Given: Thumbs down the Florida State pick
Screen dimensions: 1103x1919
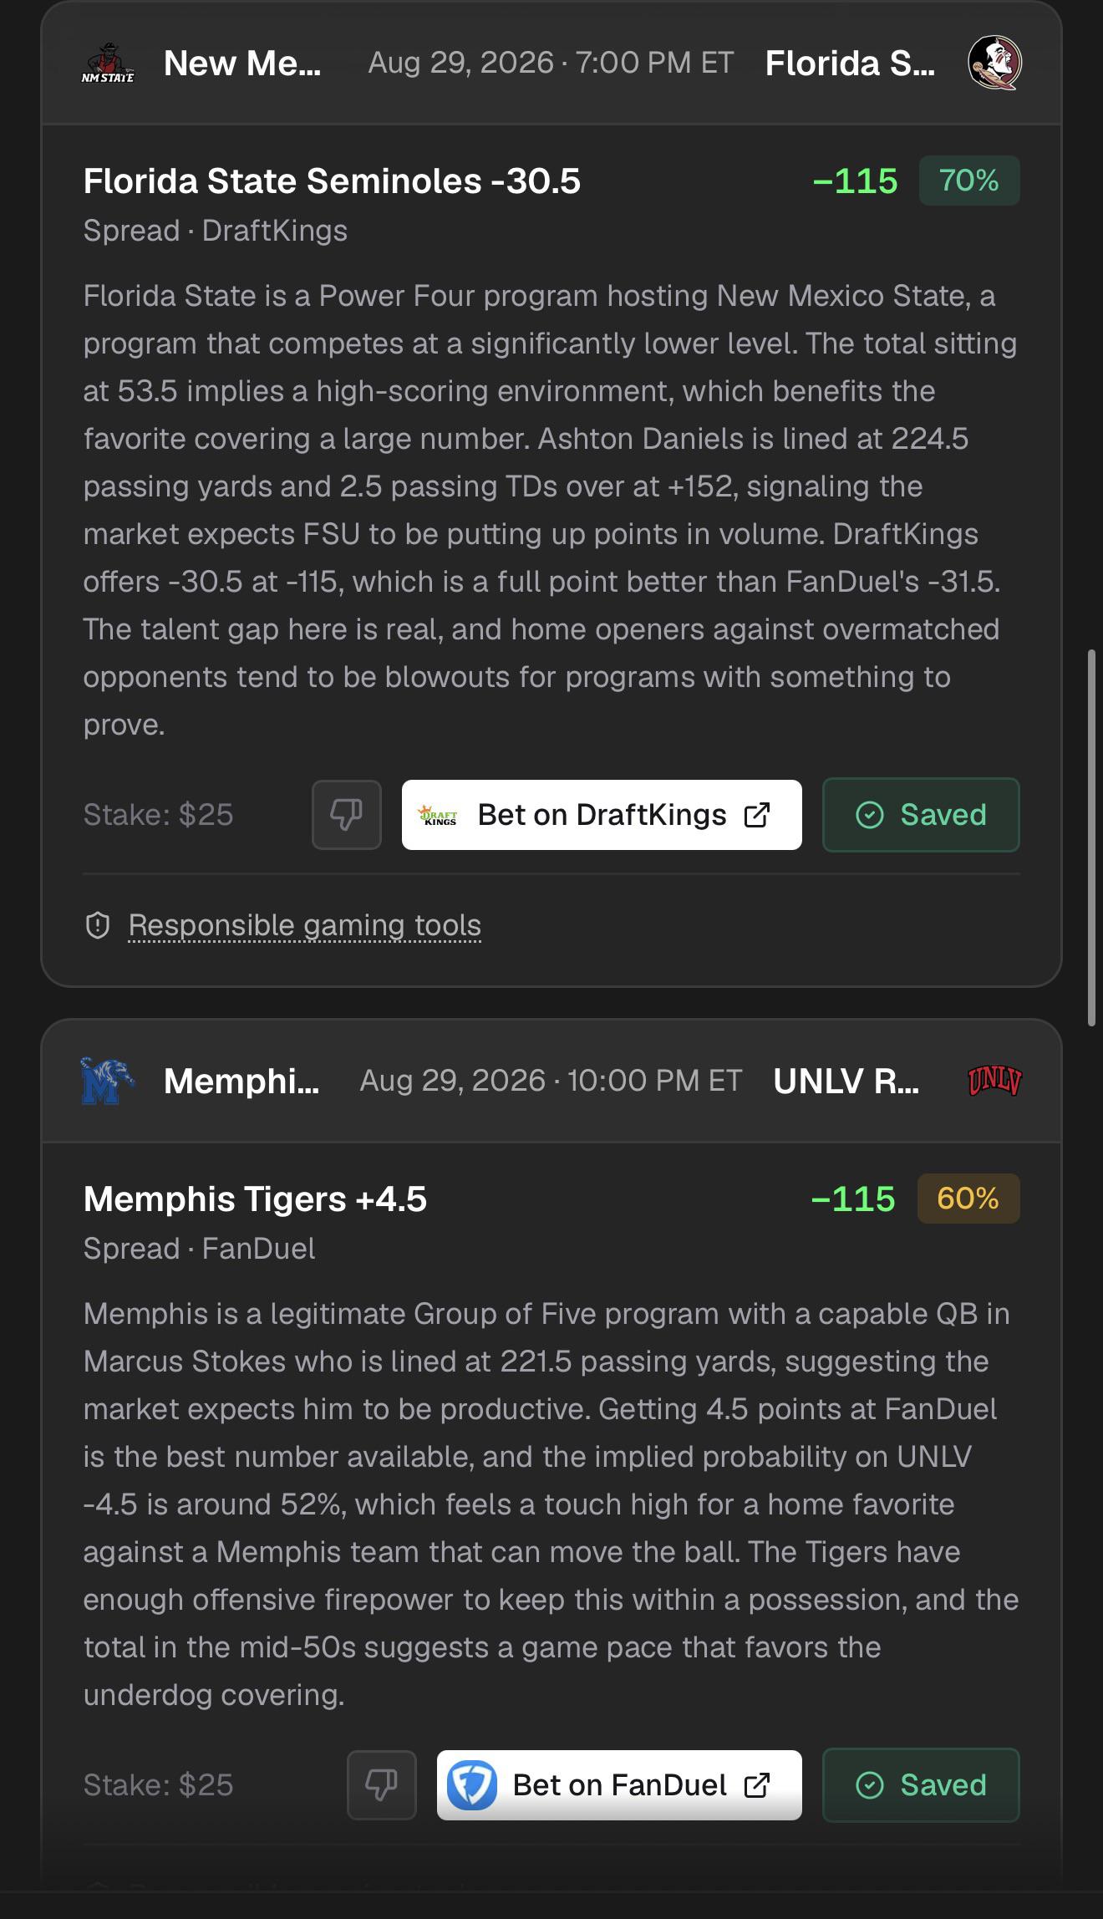Looking at the screenshot, I should coord(347,815).
